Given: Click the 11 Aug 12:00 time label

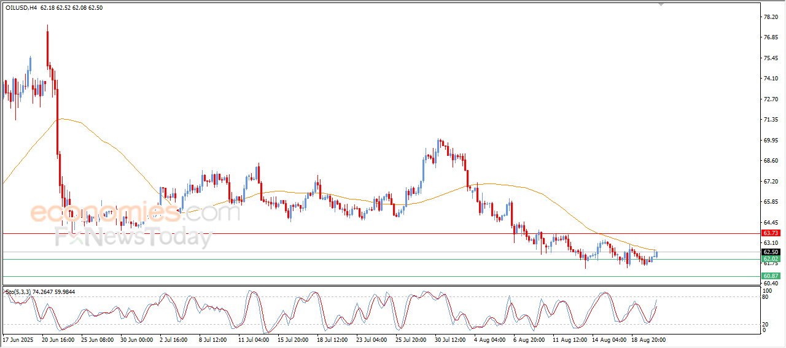Looking at the screenshot, I should click(569, 339).
